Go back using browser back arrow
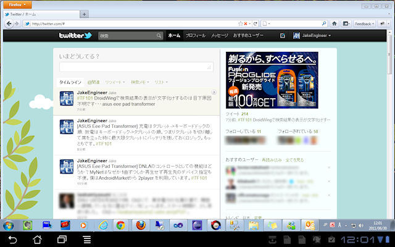The width and height of the screenshot is (395, 247). [x=9, y=23]
